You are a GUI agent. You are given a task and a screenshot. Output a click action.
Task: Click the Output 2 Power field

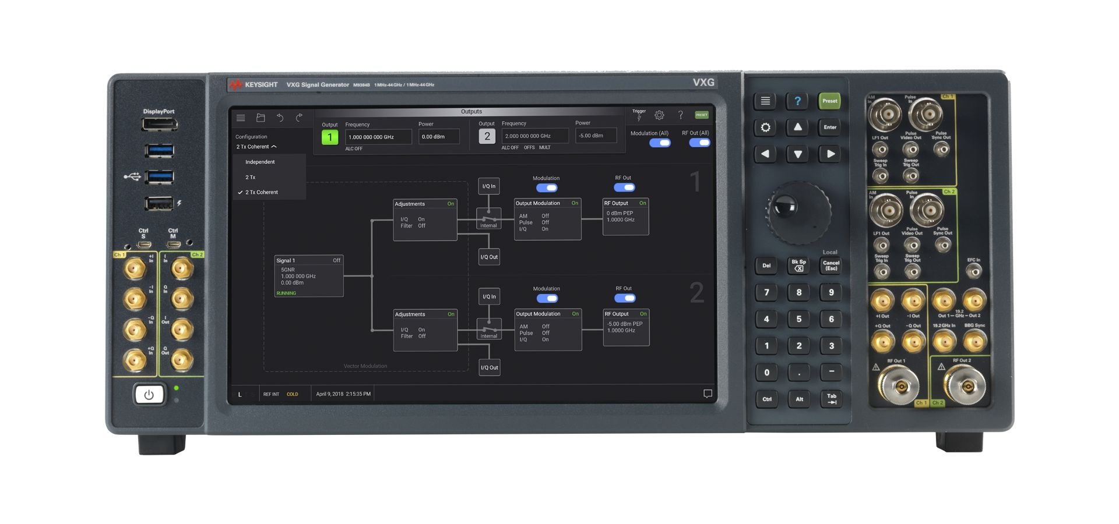point(596,135)
